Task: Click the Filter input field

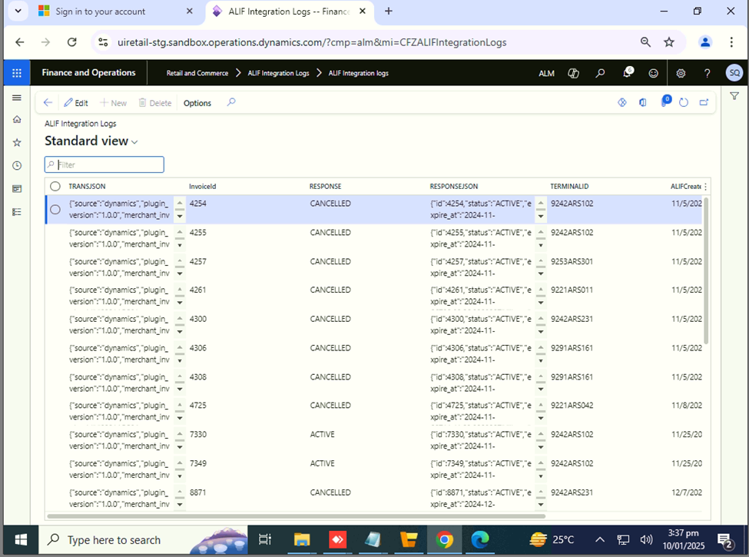Action: tap(104, 164)
